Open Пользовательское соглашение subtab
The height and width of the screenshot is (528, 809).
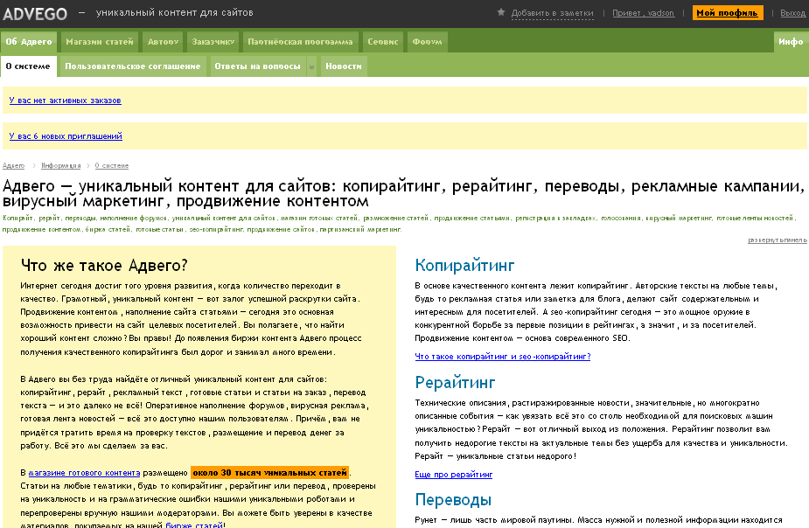[x=133, y=66]
